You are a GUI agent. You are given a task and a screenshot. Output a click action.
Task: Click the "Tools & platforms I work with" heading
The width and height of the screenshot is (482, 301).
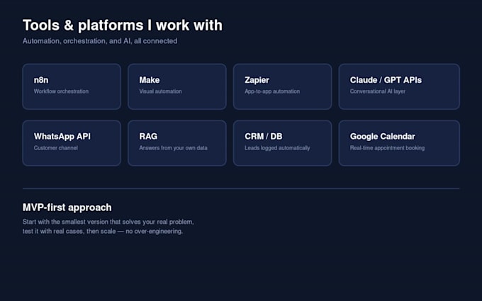[x=123, y=25]
